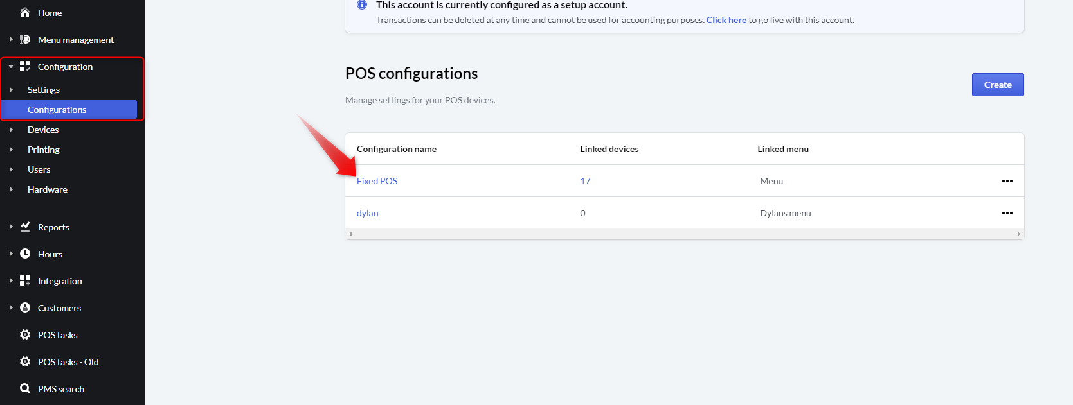
Task: Open the actions menu for Fixed POS
Action: tap(1007, 180)
